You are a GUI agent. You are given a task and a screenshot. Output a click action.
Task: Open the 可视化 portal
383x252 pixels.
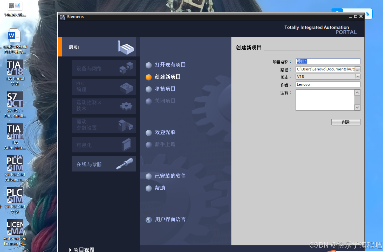click(104, 144)
